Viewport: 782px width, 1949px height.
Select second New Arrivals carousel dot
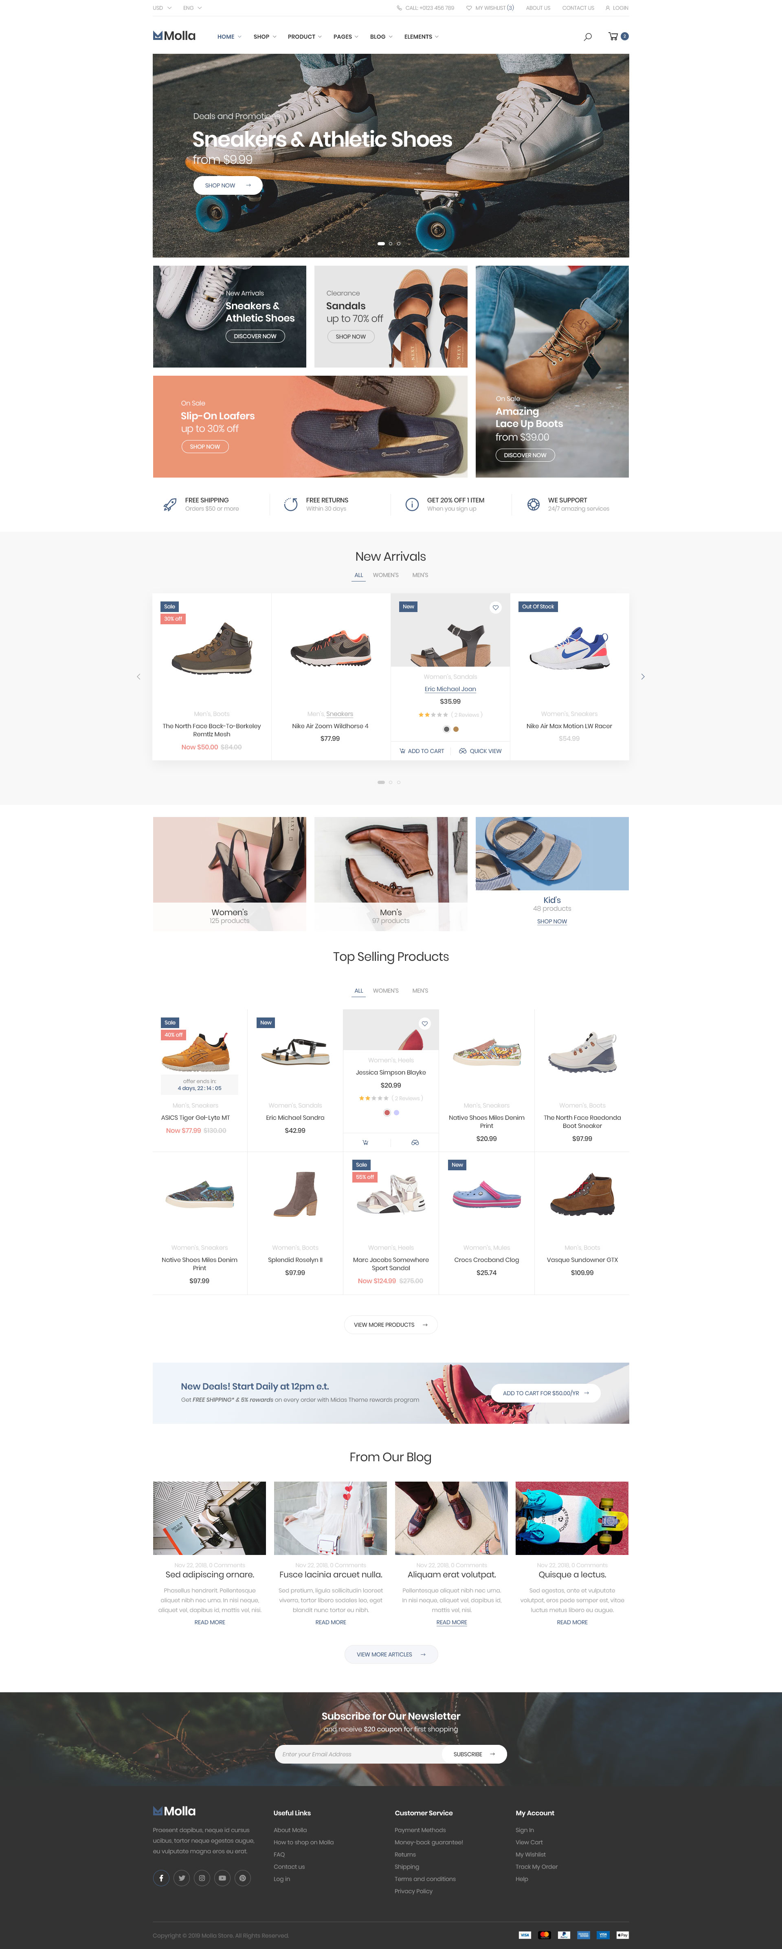pos(390,782)
